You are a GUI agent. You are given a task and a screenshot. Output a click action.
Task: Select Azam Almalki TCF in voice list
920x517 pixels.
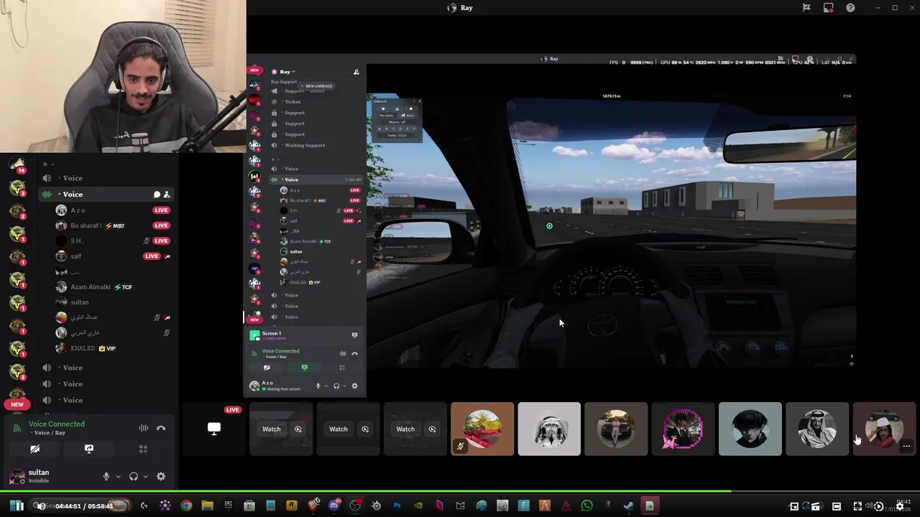point(114,287)
